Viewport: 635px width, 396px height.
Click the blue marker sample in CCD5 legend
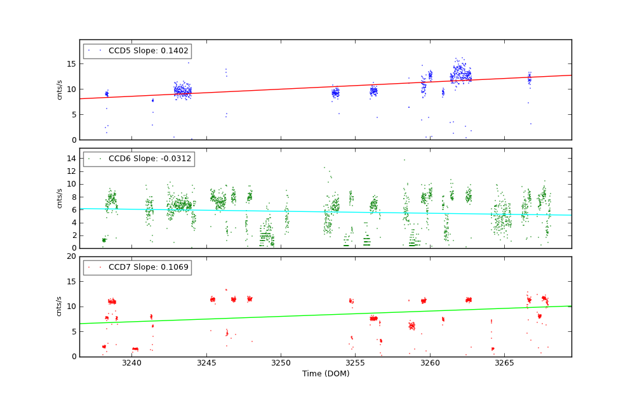click(x=95, y=50)
